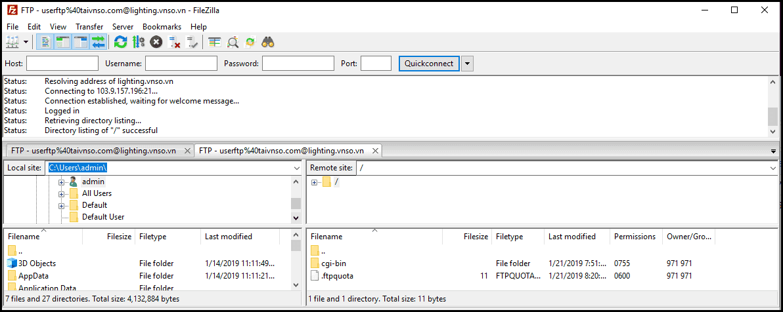
Task: Close the currently active FTP tab
Action: click(376, 150)
